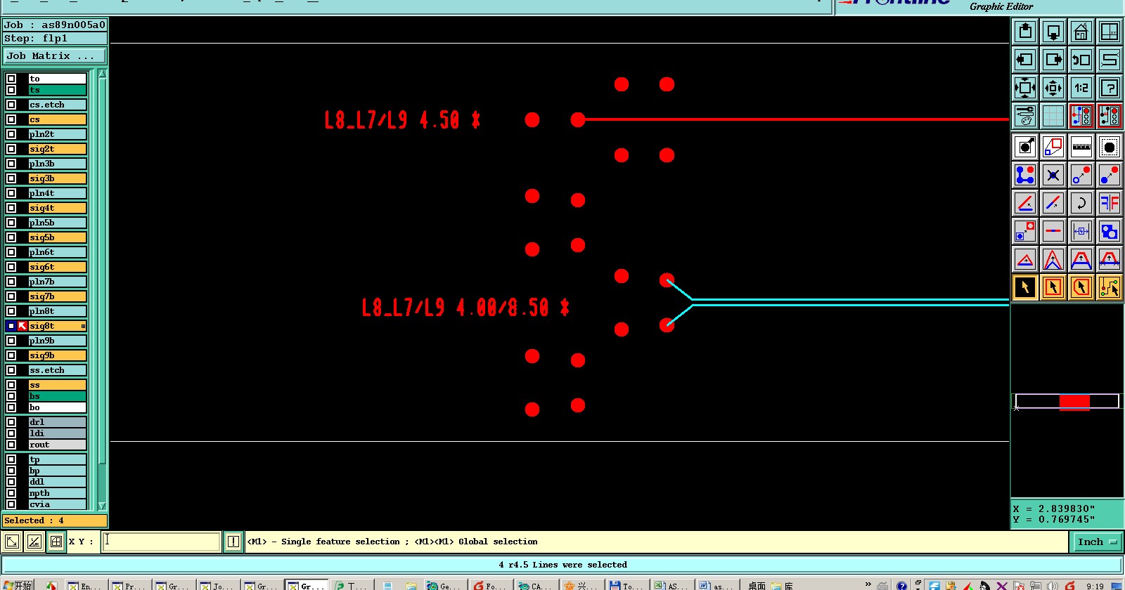The image size is (1125, 590).
Task: Toggle display box for layer cs.etch
Action: (11, 105)
